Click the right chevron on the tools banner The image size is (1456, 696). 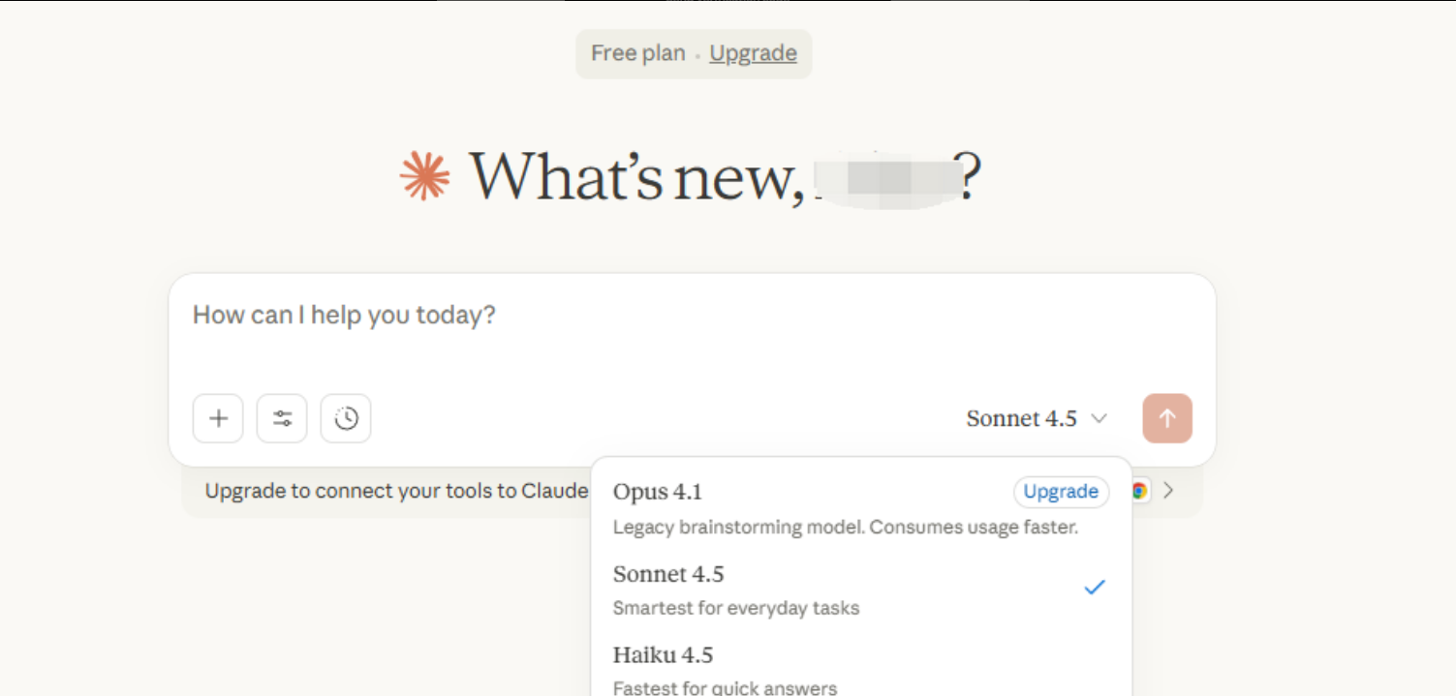coord(1168,491)
